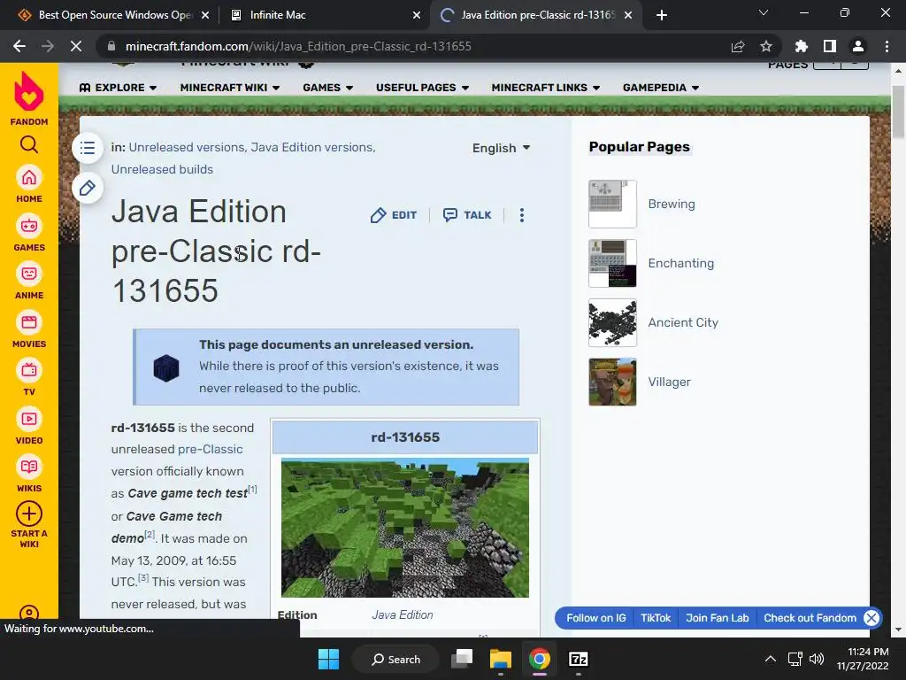This screenshot has height=680, width=906.
Task: Go to Fandom Home icon
Action: (x=29, y=178)
